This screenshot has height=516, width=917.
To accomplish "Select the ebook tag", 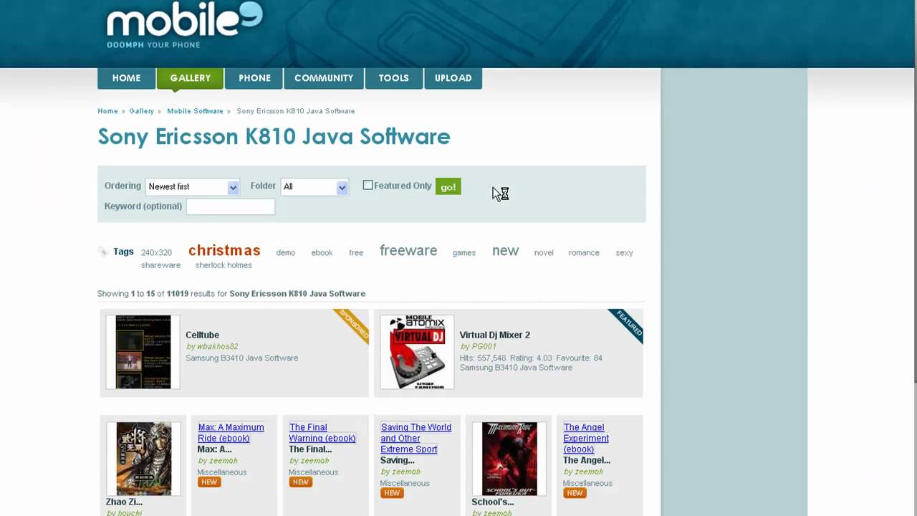I will click(x=322, y=253).
